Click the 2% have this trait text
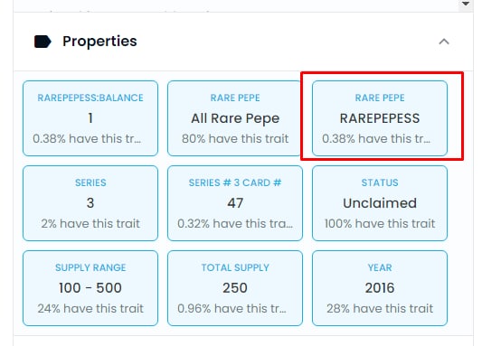This screenshot has height=346, width=482. pos(90,223)
